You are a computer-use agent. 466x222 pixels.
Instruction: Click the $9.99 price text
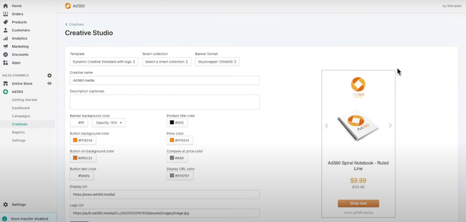(x=358, y=181)
